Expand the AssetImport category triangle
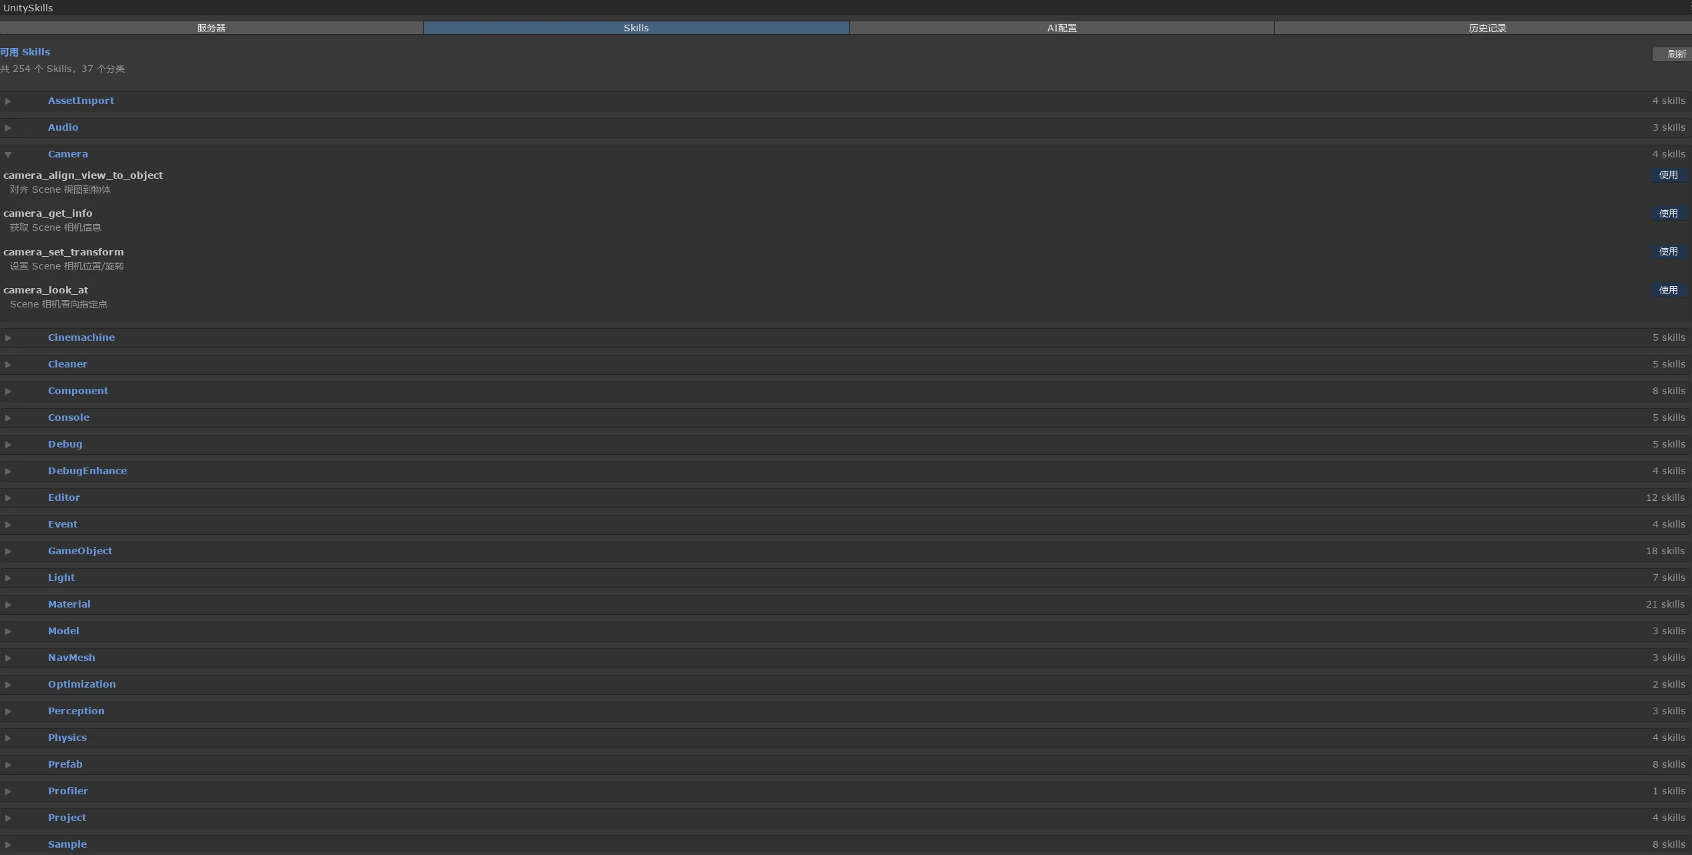This screenshot has height=855, width=1692. click(8, 101)
